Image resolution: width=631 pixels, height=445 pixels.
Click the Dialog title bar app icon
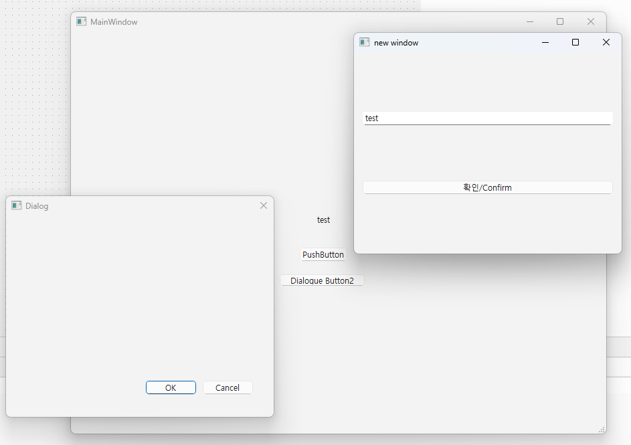[x=17, y=205]
